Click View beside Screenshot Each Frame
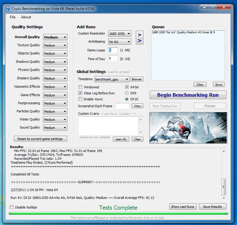The height and width of the screenshot is (225, 237). click(x=137, y=106)
